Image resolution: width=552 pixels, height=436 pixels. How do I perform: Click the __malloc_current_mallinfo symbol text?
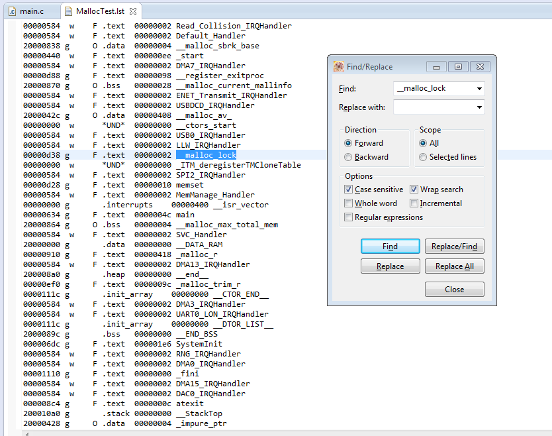[x=234, y=85]
